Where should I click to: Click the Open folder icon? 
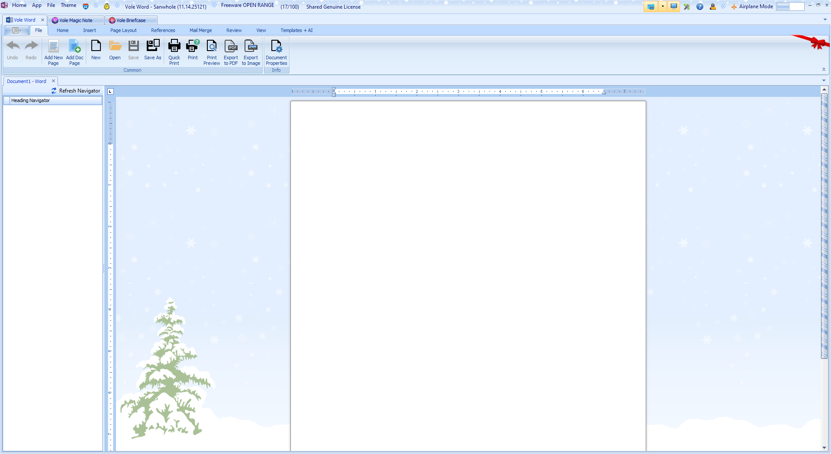(x=115, y=46)
